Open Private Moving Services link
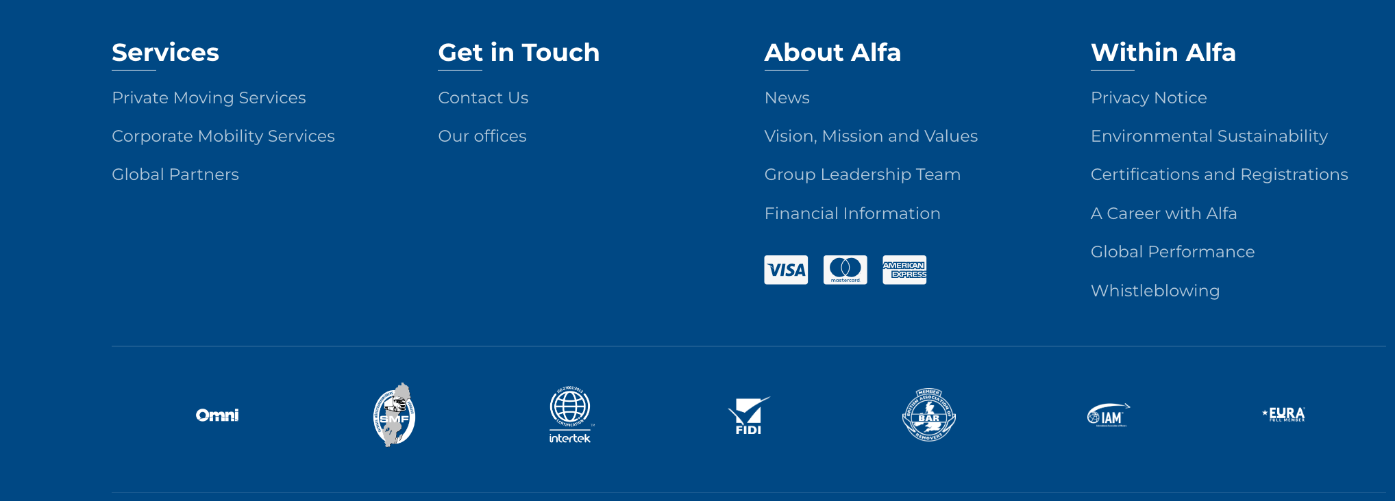Viewport: 1395px width, 501px height. point(209,98)
